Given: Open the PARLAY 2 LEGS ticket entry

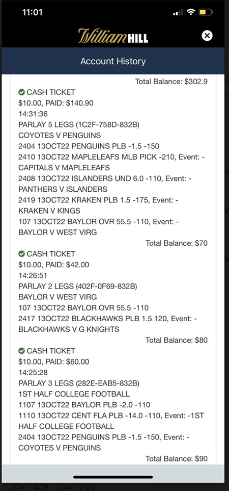Looking at the screenshot, I should (78, 286).
